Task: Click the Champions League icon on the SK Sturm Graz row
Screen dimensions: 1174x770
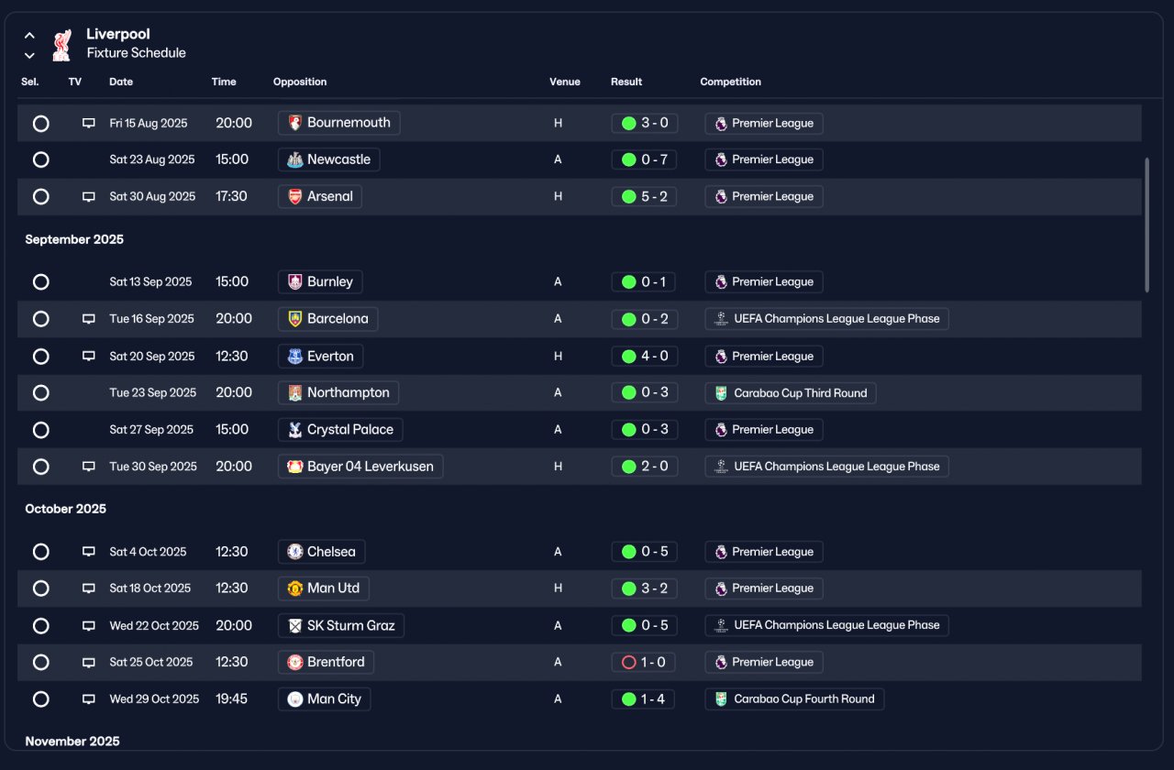Action: click(721, 625)
